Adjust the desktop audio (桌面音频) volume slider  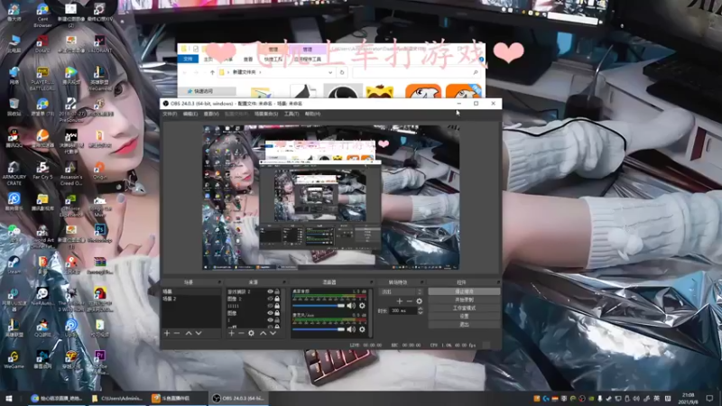point(319,306)
